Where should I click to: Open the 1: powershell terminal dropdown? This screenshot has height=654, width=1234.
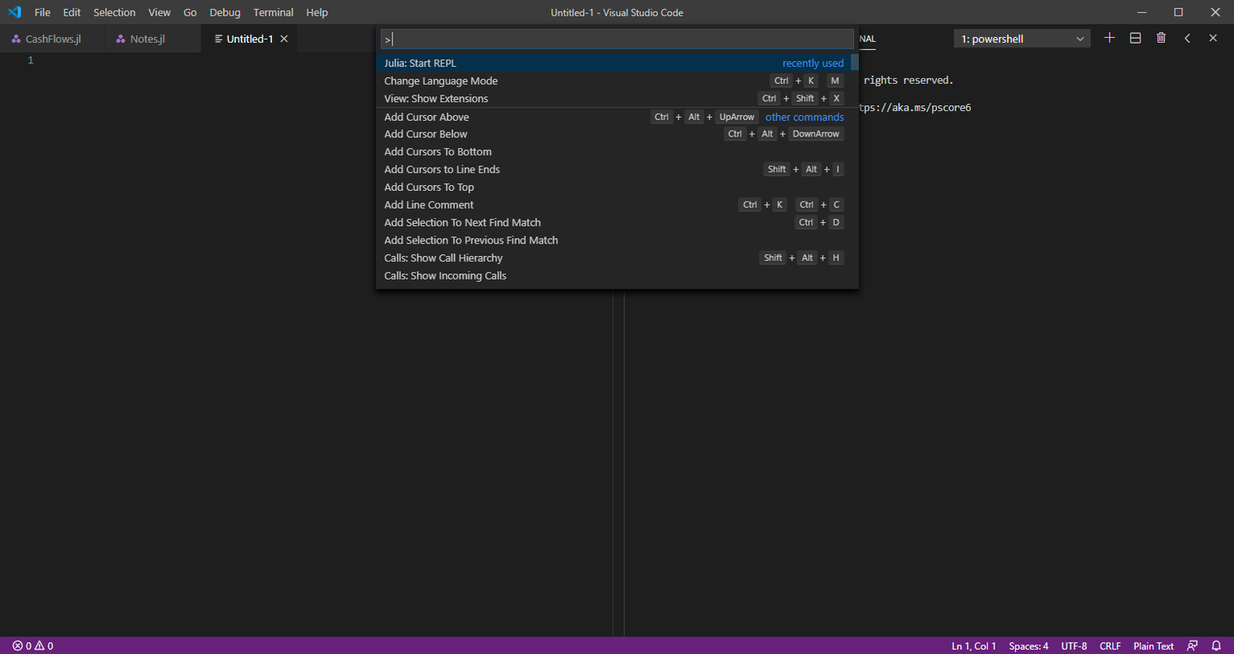point(1022,39)
